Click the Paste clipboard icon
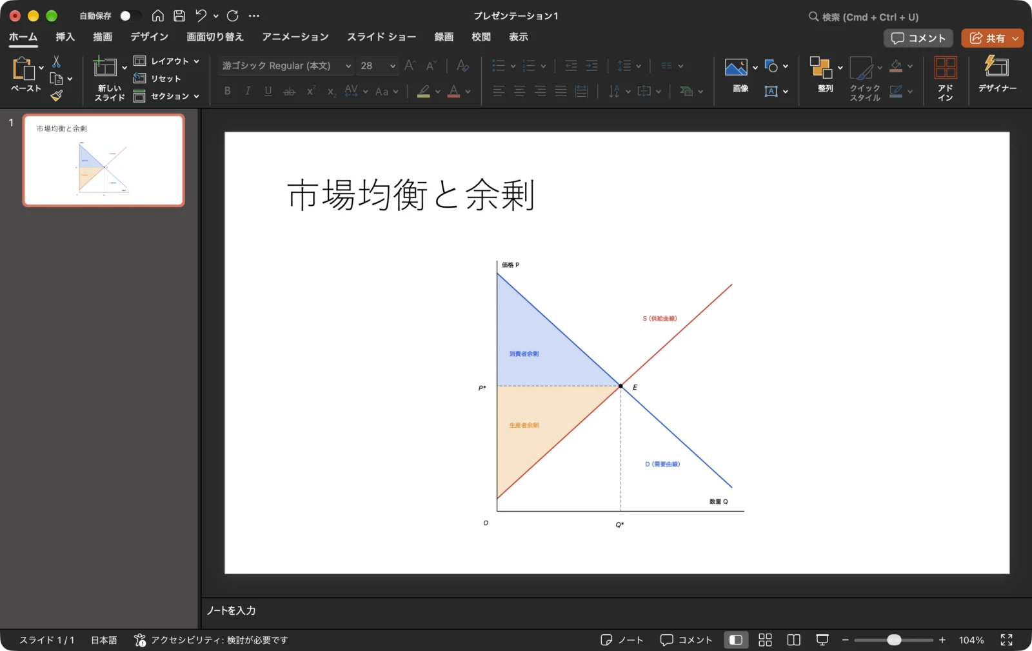Image resolution: width=1032 pixels, height=651 pixels. click(23, 68)
